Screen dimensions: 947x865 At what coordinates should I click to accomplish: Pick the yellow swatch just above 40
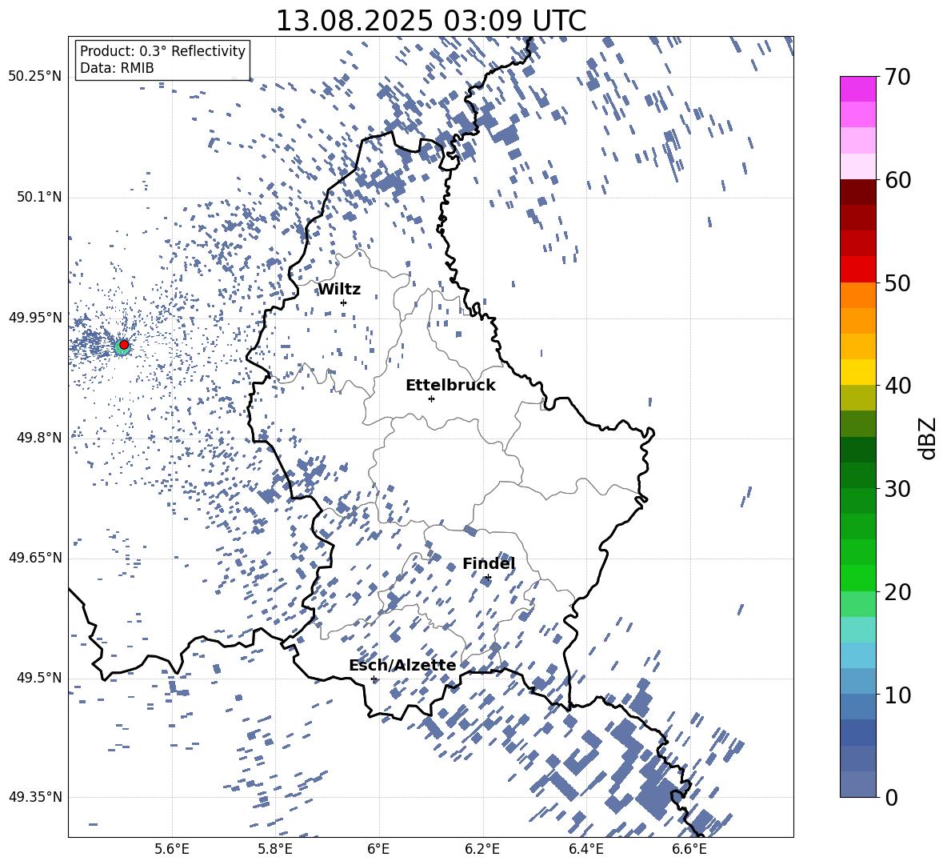[x=858, y=372]
